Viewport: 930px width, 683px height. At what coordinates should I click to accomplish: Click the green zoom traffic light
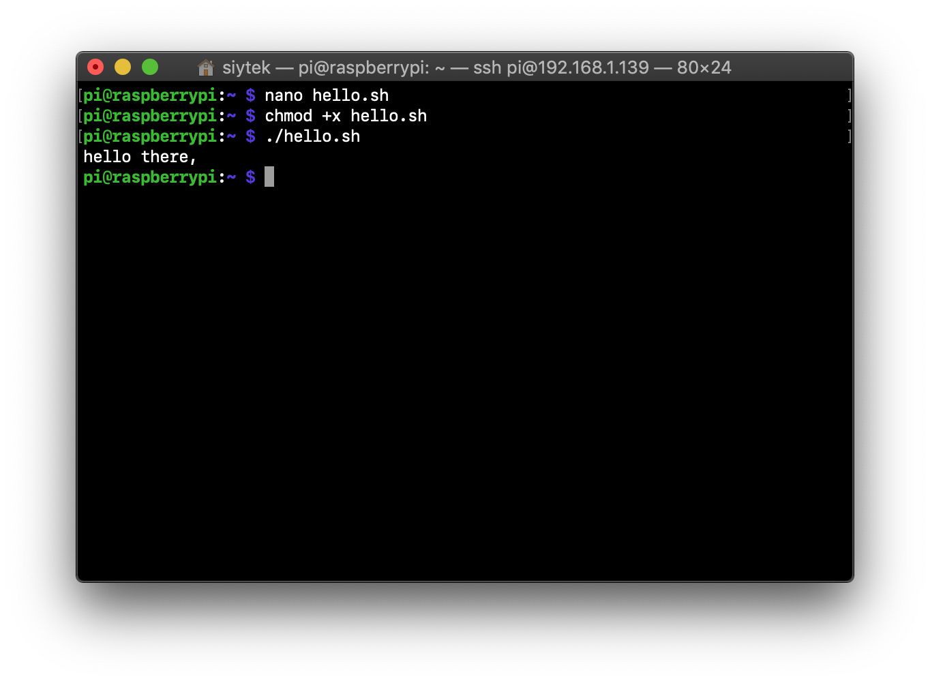[x=149, y=67]
